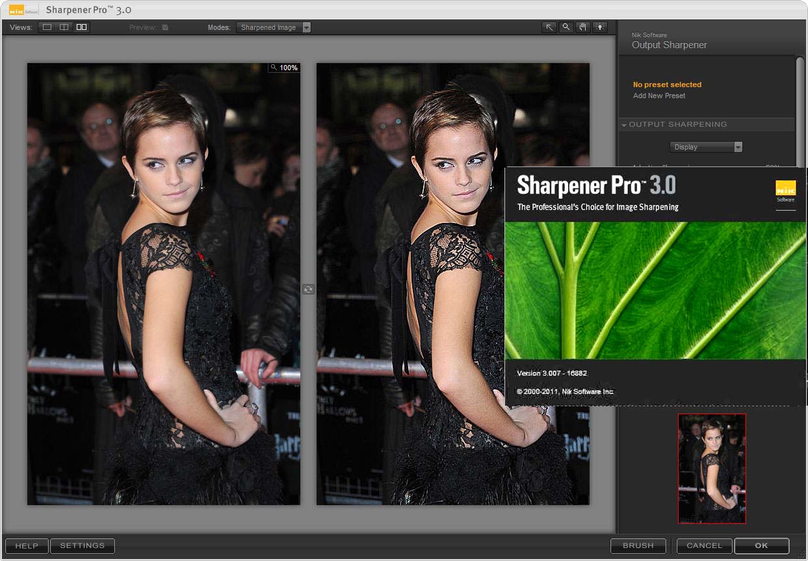Toggle the Preview checkbox
The height and width of the screenshot is (561, 808).
click(165, 27)
